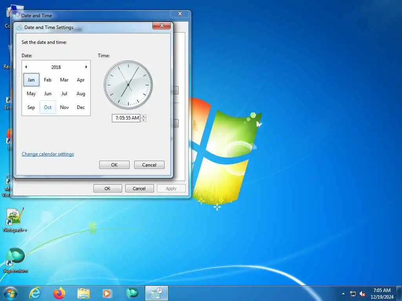
Task: Increase time with the up spinner arrow
Action: tap(144, 116)
